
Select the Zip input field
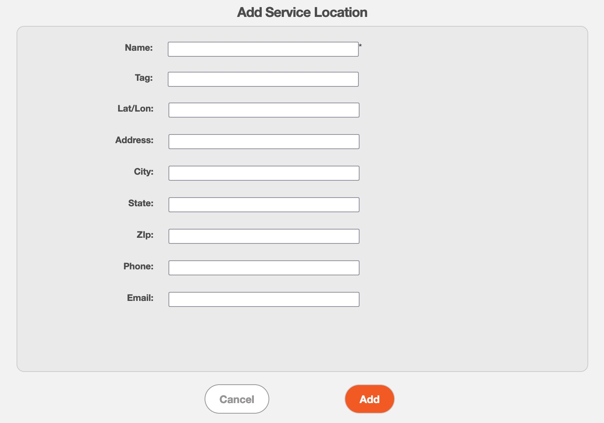(x=264, y=236)
